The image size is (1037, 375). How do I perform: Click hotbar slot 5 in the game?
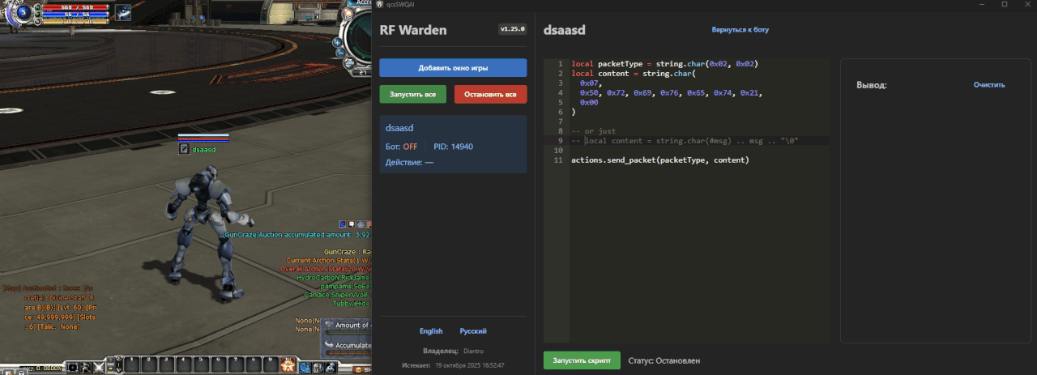(x=201, y=364)
